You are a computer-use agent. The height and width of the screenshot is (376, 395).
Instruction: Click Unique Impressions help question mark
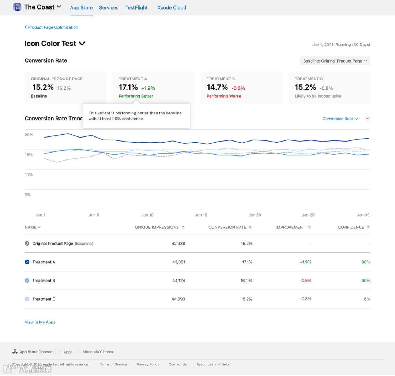183,227
